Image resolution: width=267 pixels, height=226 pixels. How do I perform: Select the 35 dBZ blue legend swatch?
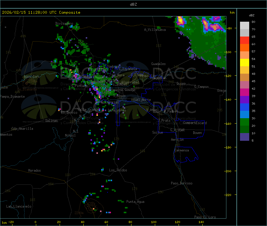click(x=244, y=107)
